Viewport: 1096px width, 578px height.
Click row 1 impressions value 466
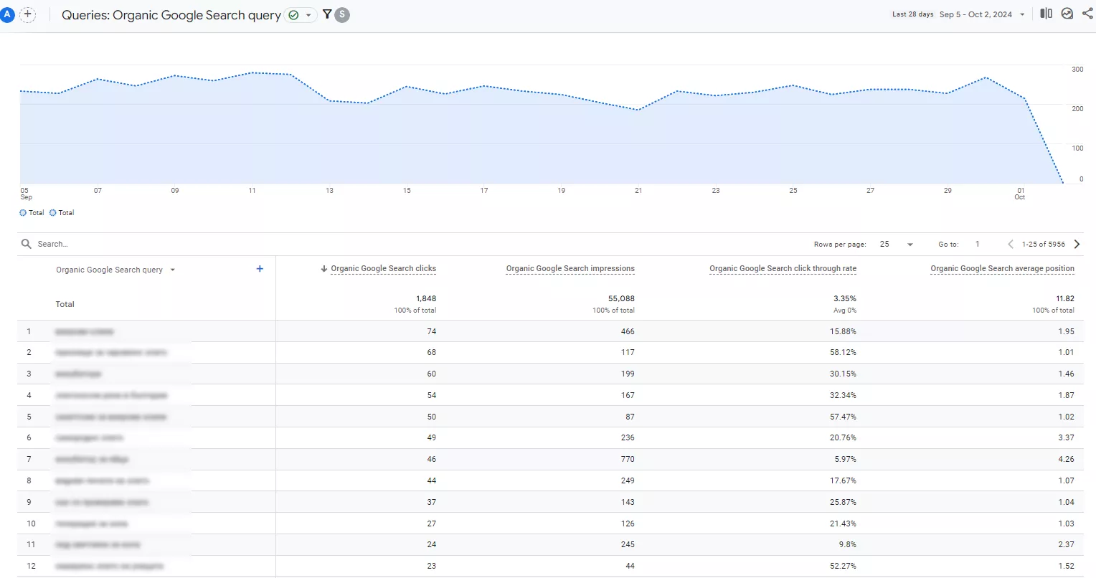coord(628,331)
